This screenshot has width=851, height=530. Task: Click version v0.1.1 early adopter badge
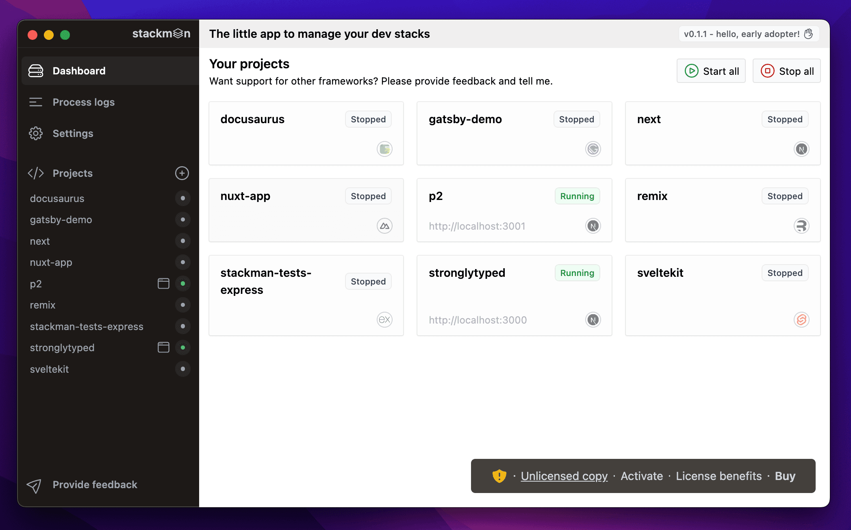[749, 34]
